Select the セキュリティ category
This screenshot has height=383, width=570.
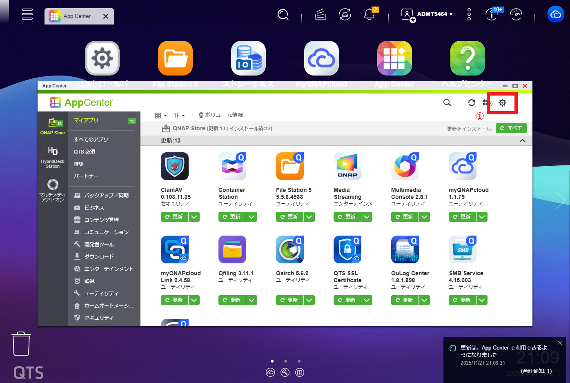pyautogui.click(x=98, y=318)
